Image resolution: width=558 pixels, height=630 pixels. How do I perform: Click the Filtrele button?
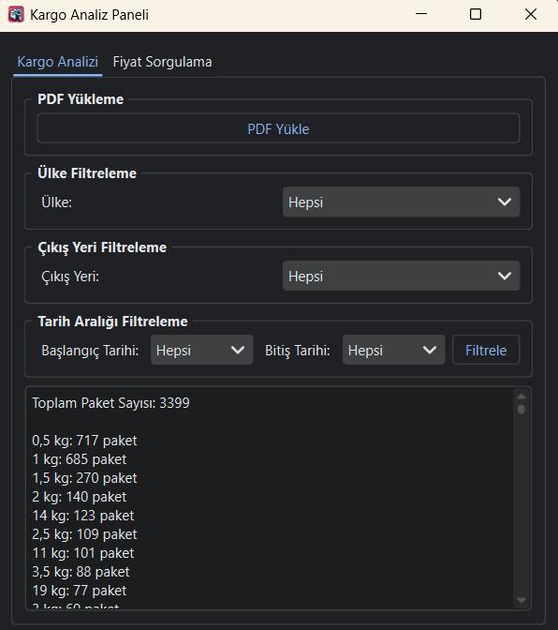point(486,350)
